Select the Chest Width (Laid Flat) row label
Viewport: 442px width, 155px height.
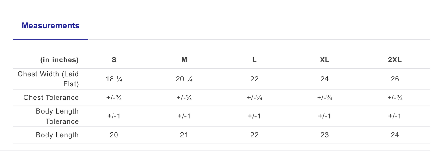click(x=48, y=79)
